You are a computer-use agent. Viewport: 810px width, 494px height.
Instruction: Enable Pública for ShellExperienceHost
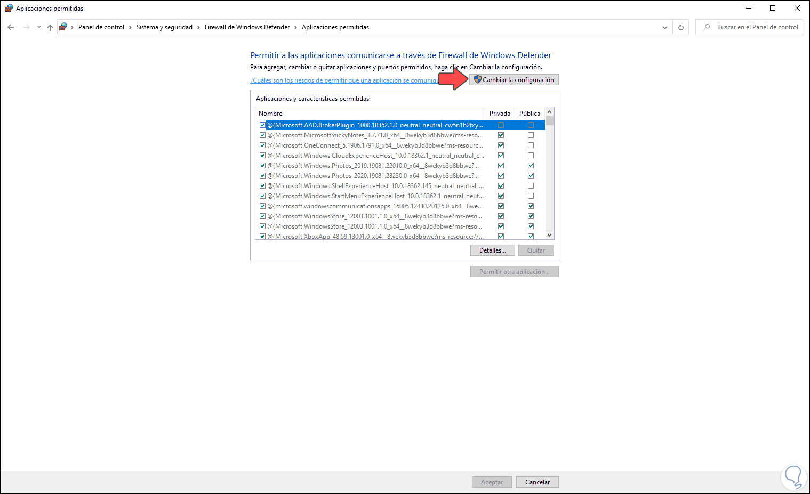531,186
